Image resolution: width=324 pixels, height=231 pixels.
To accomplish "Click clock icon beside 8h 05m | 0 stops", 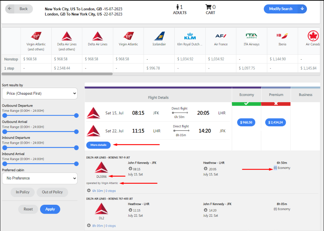I will tap(89, 225).
